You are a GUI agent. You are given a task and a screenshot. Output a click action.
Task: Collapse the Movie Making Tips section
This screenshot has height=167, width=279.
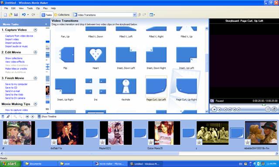(x=35, y=104)
